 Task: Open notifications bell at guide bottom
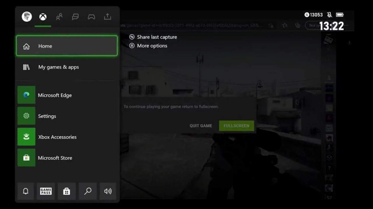(25, 191)
